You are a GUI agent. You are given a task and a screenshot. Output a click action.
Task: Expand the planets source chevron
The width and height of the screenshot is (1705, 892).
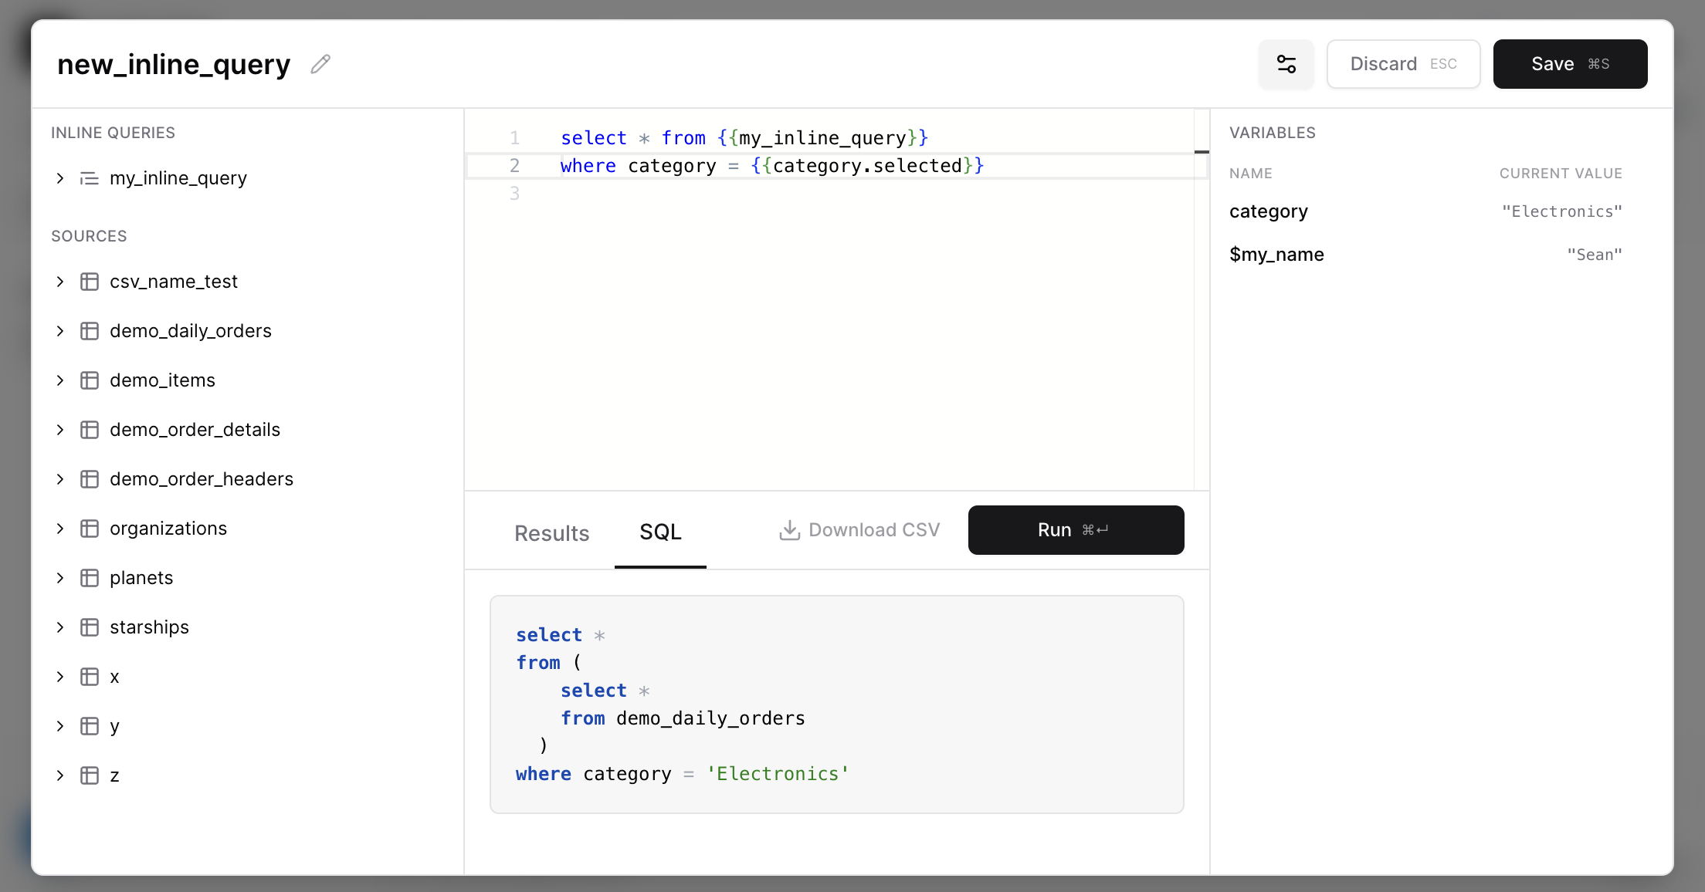60,578
